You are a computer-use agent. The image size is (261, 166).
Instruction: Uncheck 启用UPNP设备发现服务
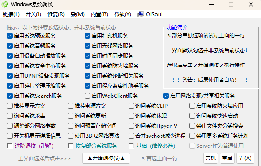click(x=10, y=76)
